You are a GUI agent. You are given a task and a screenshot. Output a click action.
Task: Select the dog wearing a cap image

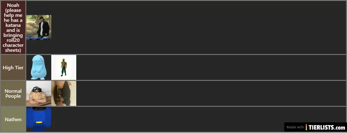click(x=38, y=94)
